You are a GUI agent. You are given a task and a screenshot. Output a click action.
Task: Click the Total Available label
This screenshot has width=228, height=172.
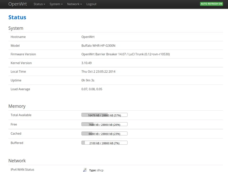(21, 115)
